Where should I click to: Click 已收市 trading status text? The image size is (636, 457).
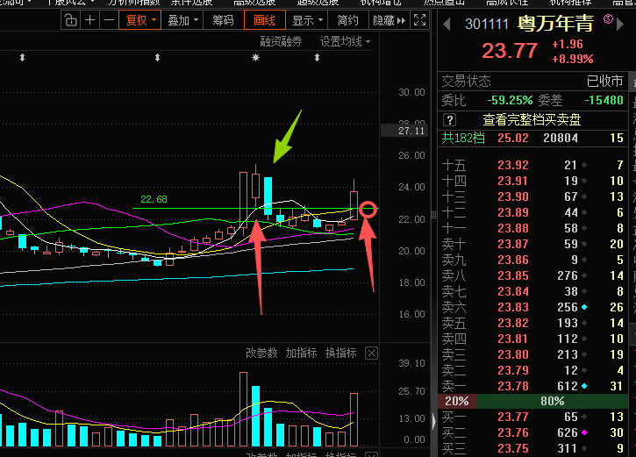coord(604,81)
